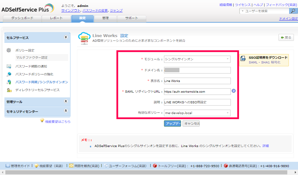Click the SAML redirect URL help icon
The height and width of the screenshot is (175, 298).
234,91
